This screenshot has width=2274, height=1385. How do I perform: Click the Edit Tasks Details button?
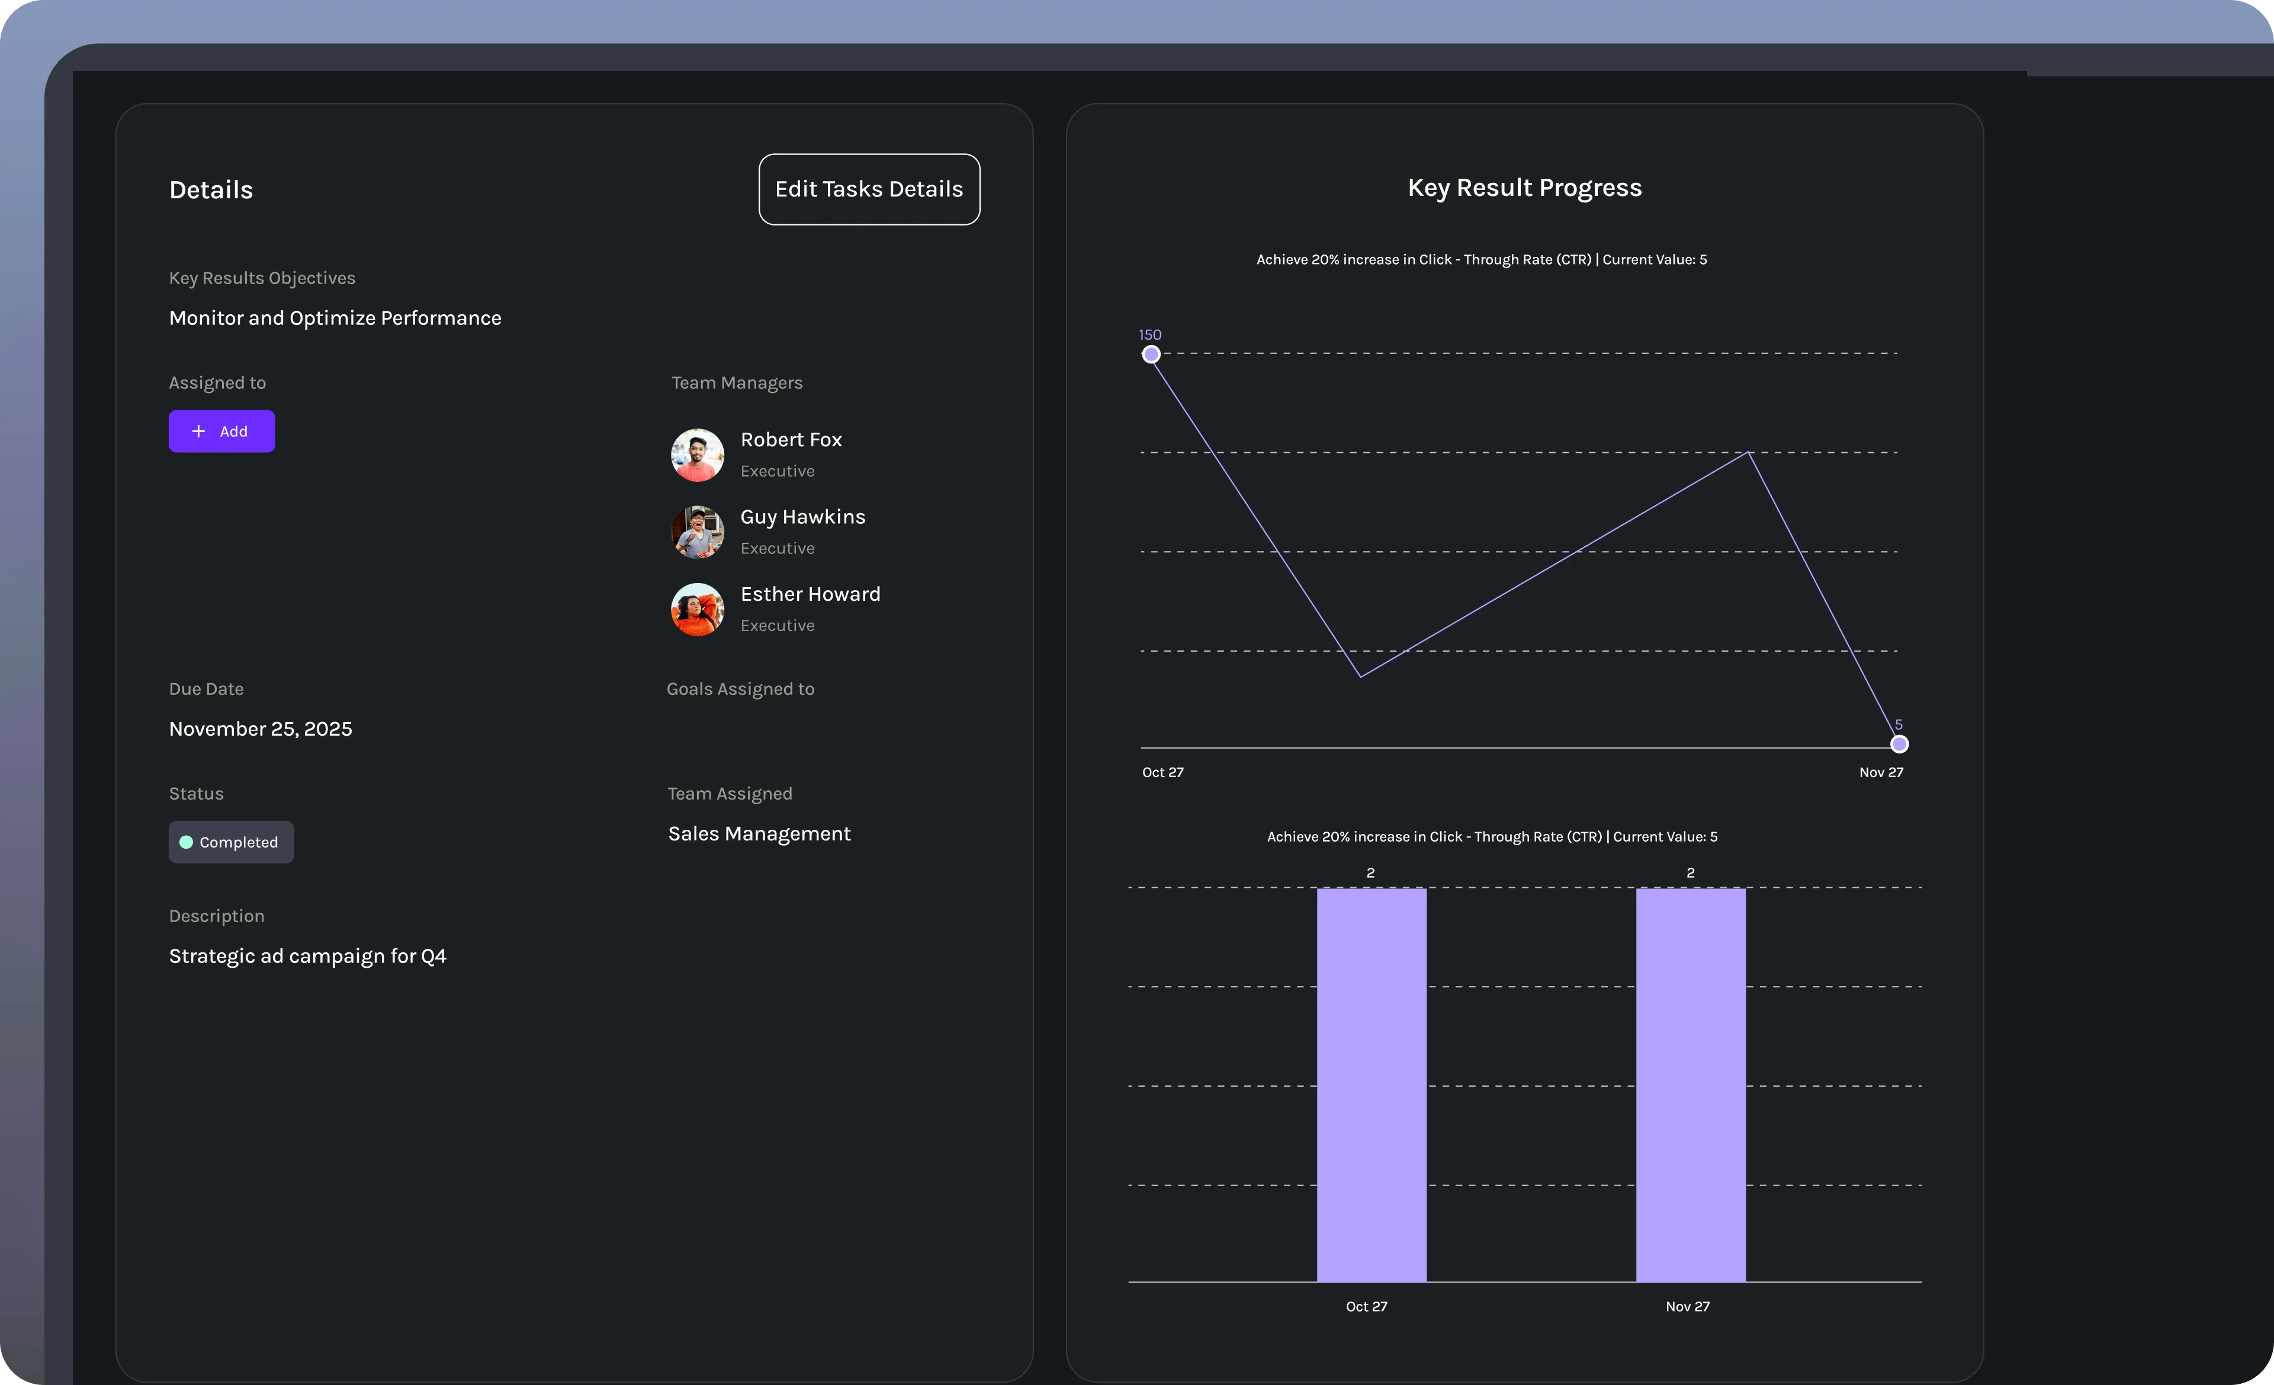(868, 189)
